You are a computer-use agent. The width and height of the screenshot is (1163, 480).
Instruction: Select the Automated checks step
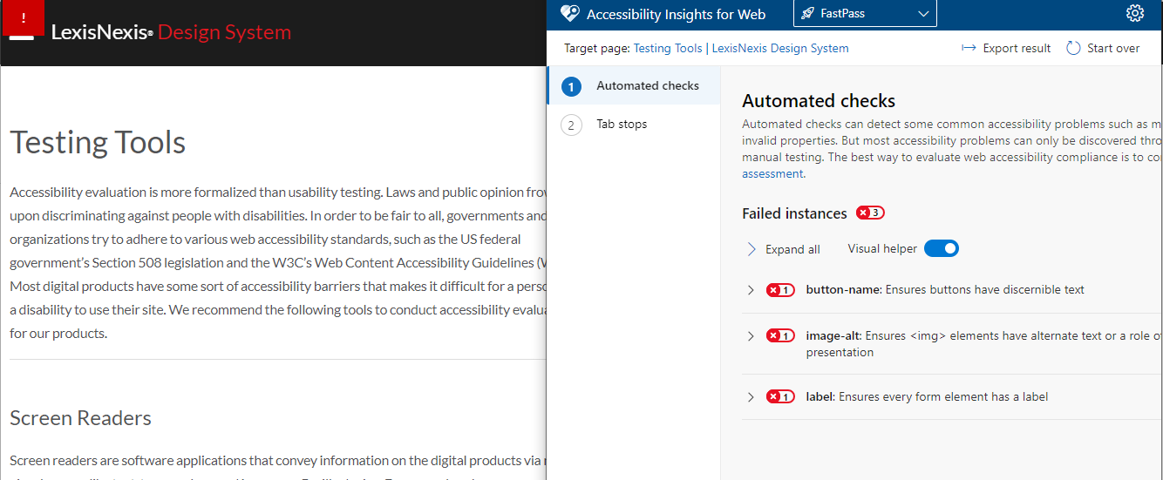tap(647, 85)
